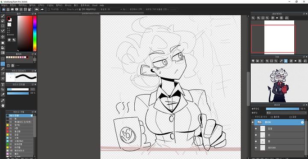Select the 펜 brush at size 10
Image resolution: width=308 pixels, height=159 pixels.
click(19, 119)
